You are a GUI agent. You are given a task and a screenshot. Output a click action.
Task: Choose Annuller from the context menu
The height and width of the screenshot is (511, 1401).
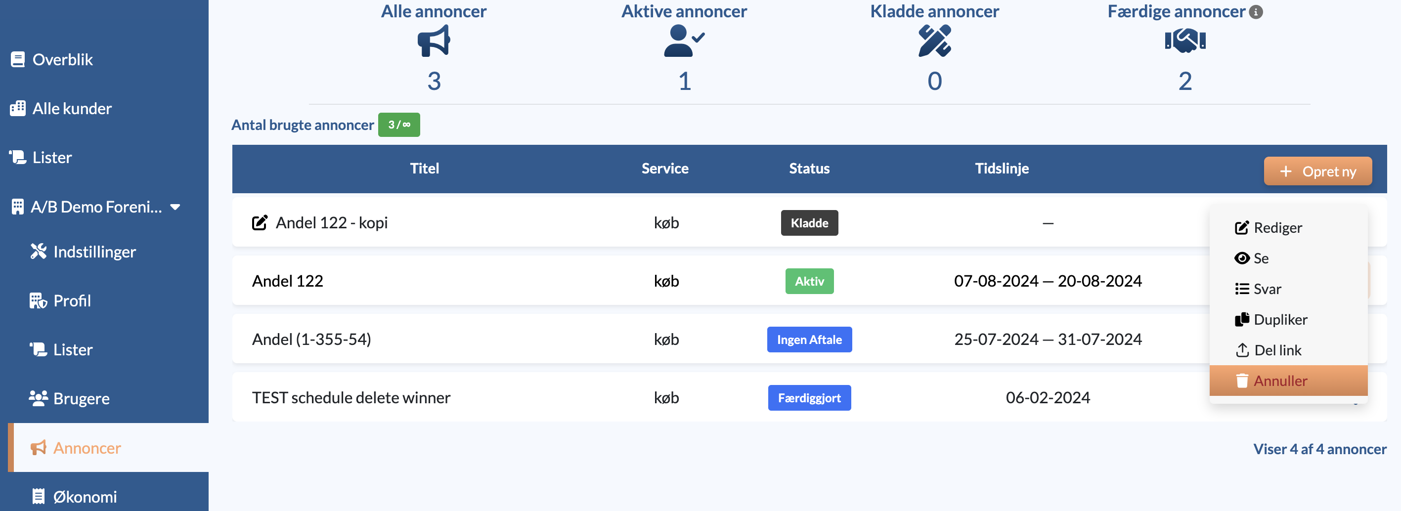(1288, 381)
